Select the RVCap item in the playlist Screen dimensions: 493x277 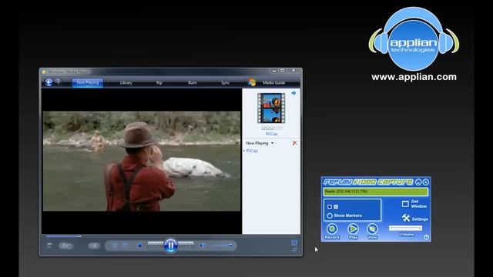point(252,151)
